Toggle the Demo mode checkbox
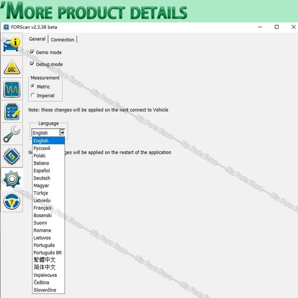Image resolution: width=298 pixels, height=298 pixels. point(32,52)
